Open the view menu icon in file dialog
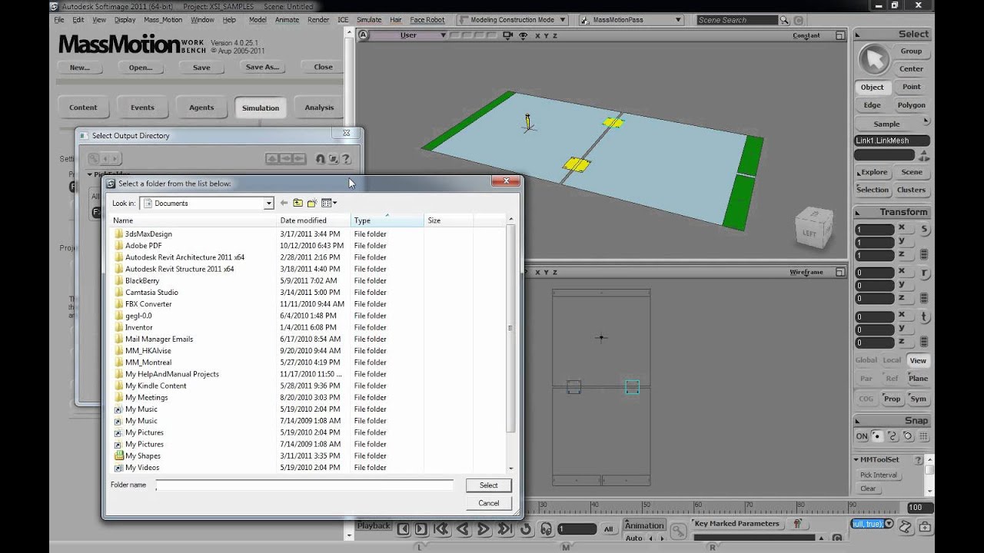This screenshot has height=553, width=984. [329, 203]
